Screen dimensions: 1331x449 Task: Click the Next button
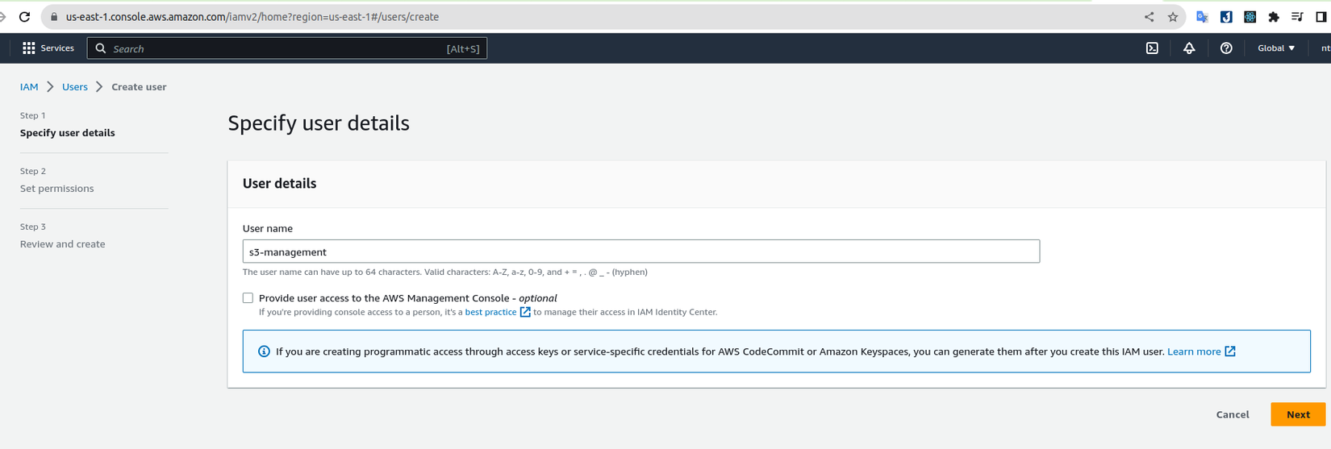click(x=1297, y=414)
